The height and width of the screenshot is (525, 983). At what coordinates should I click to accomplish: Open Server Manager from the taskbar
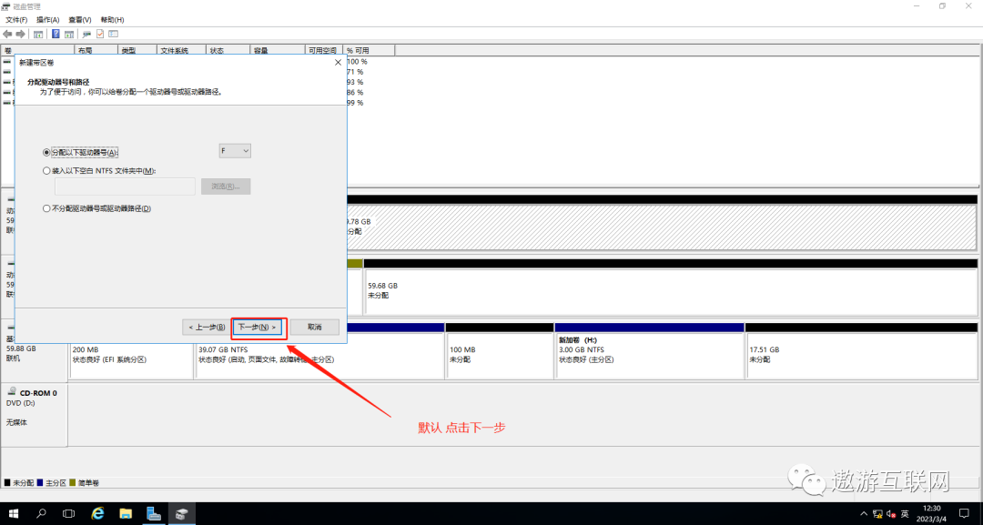click(x=154, y=514)
